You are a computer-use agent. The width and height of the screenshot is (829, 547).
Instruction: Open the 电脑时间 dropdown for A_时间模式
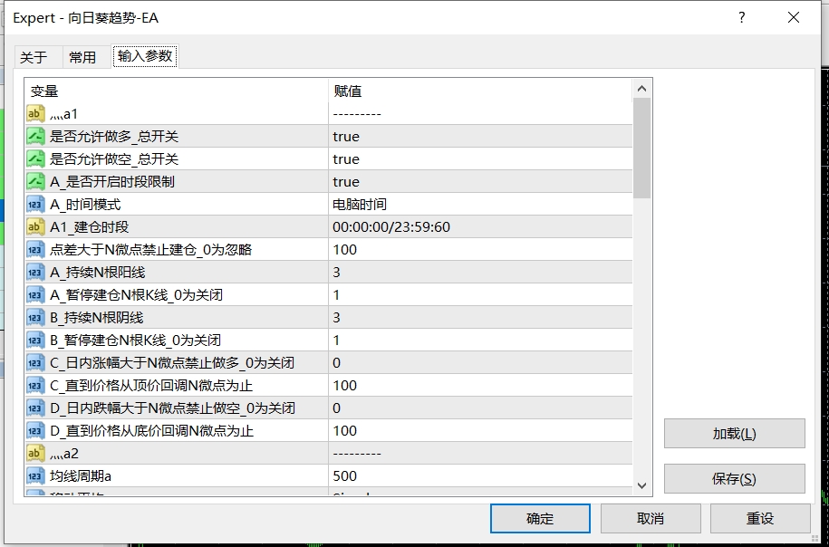[x=408, y=205]
